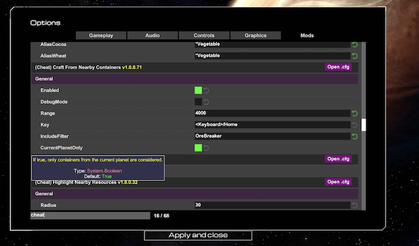The height and width of the screenshot is (246, 419).
Task: Uncheck the CurrentPlanetOnly option
Action: tap(198, 148)
